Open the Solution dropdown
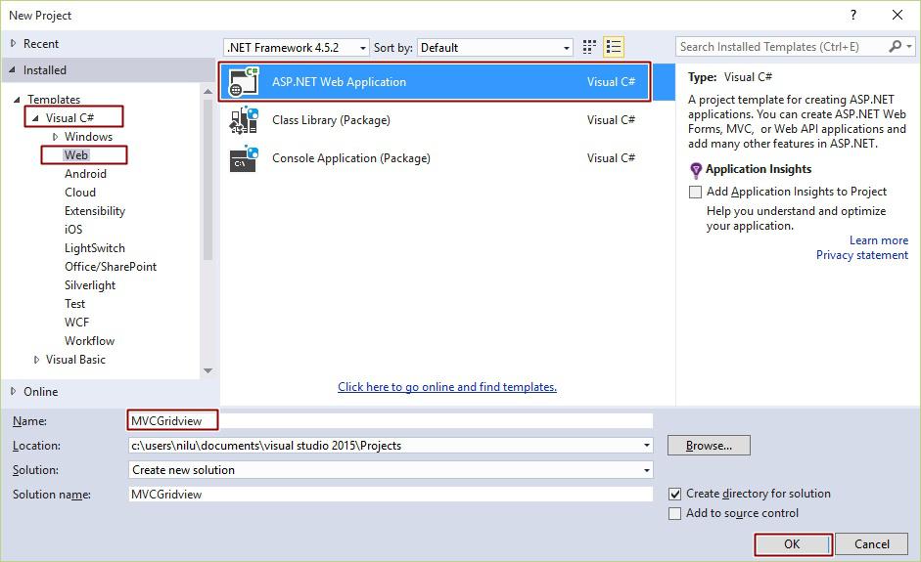The height and width of the screenshot is (562, 921). coord(646,470)
